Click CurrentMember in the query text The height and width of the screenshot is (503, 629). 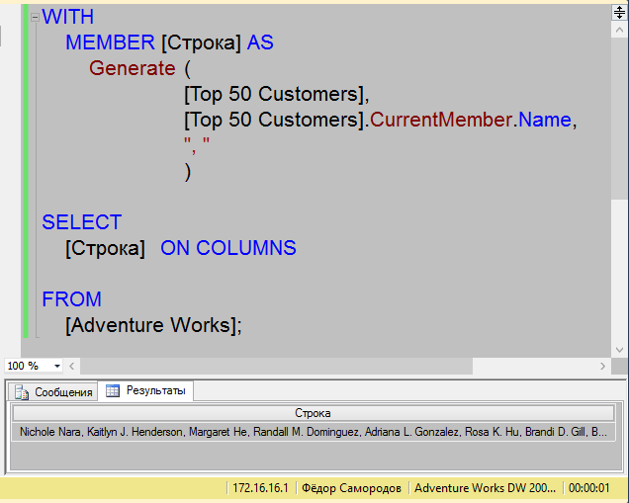[x=441, y=120]
